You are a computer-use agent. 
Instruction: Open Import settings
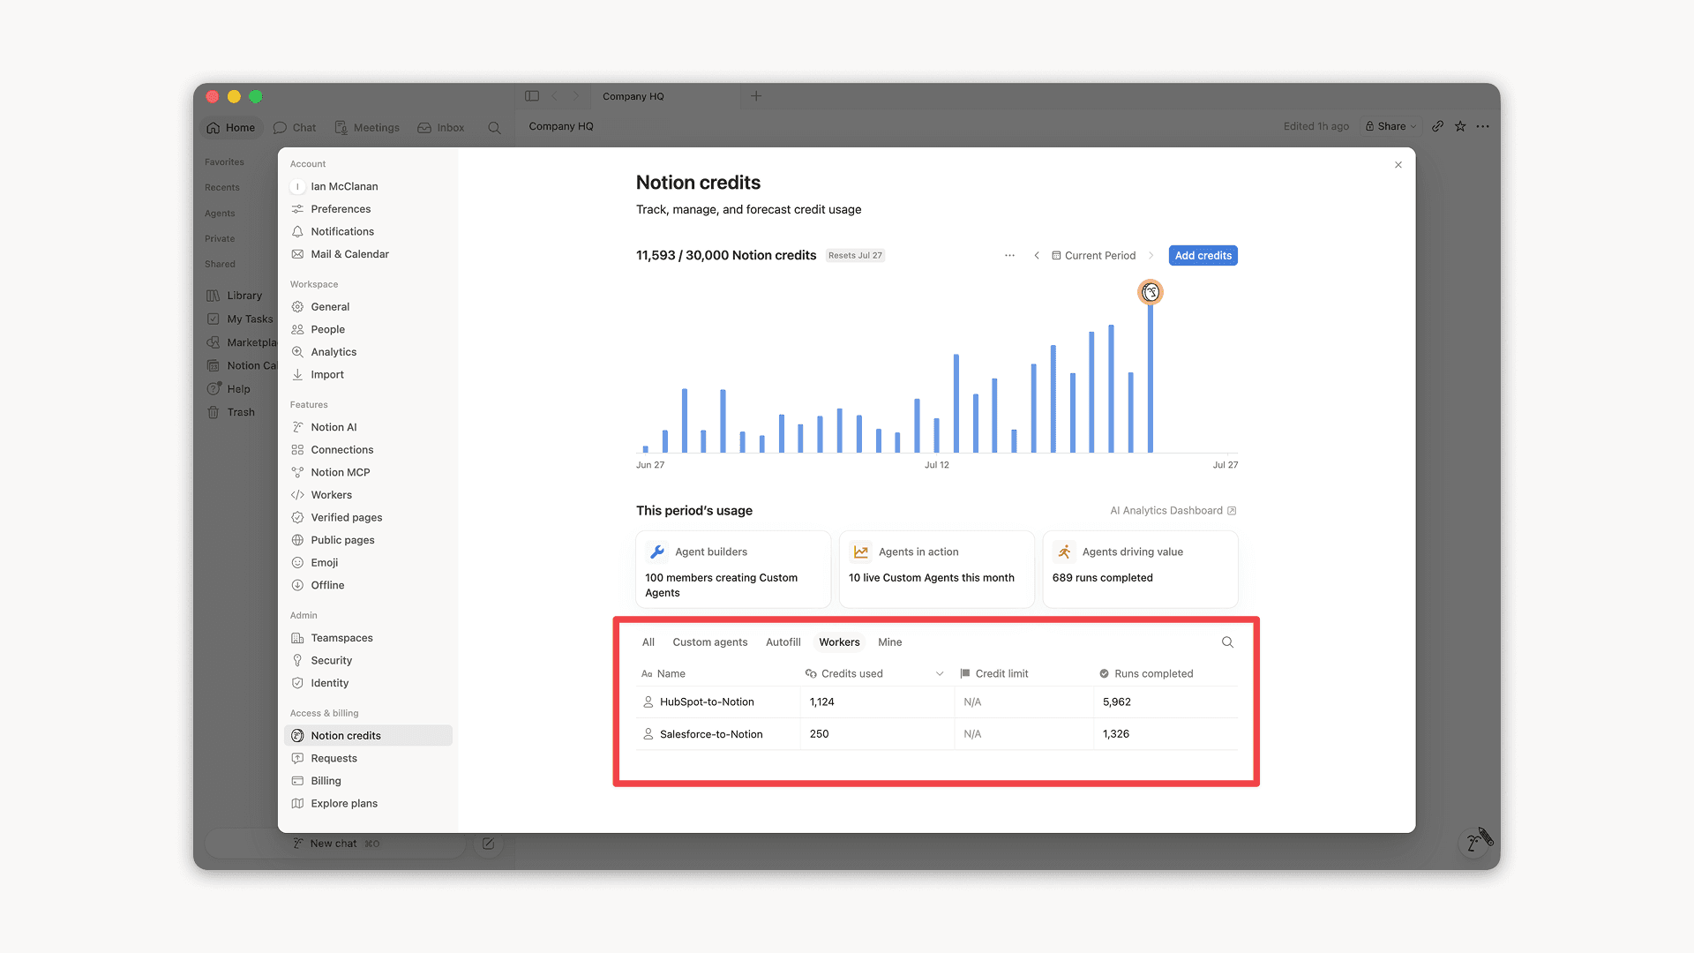(x=368, y=375)
